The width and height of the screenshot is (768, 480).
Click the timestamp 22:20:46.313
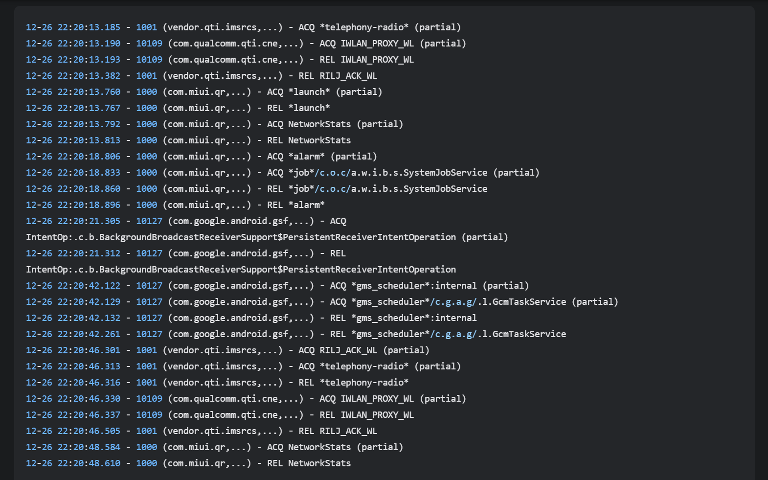point(89,366)
